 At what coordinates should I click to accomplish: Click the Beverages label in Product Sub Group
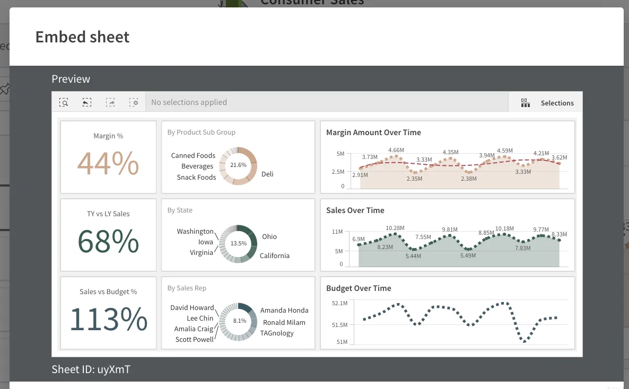(197, 166)
